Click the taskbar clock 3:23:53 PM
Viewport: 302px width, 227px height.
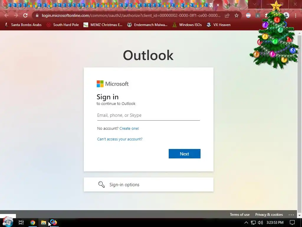click(275, 223)
